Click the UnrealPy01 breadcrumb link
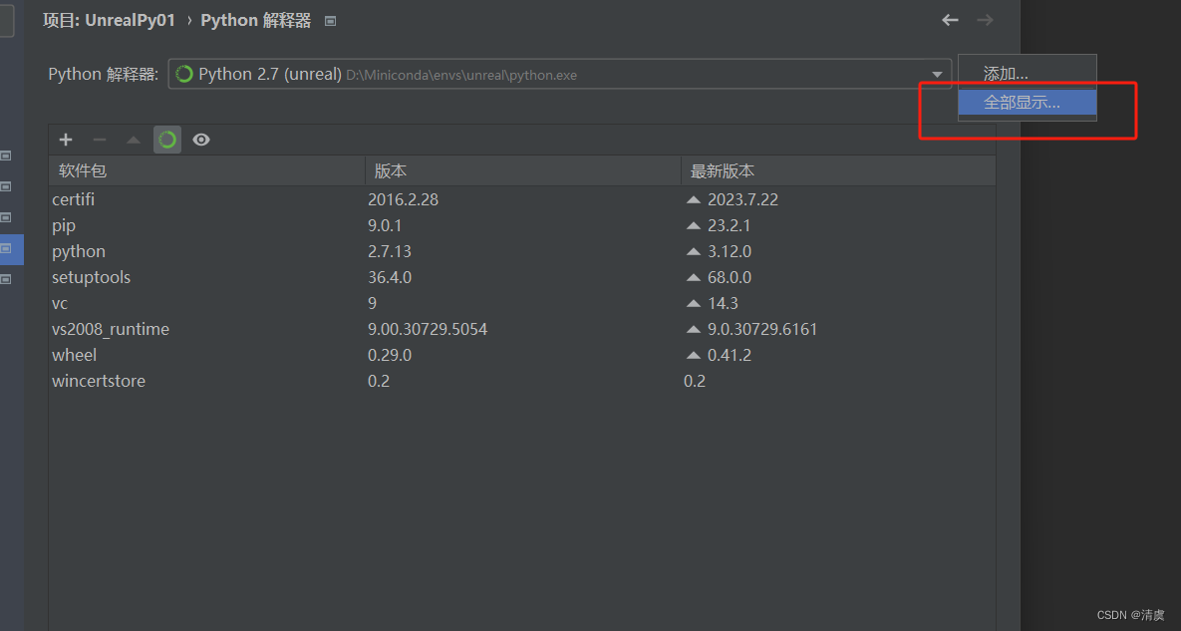 coord(109,19)
